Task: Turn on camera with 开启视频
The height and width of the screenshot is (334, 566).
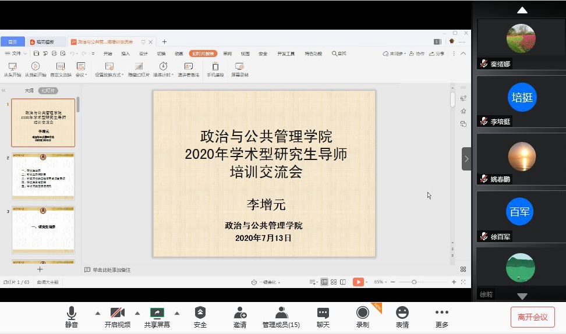Action: click(x=117, y=313)
